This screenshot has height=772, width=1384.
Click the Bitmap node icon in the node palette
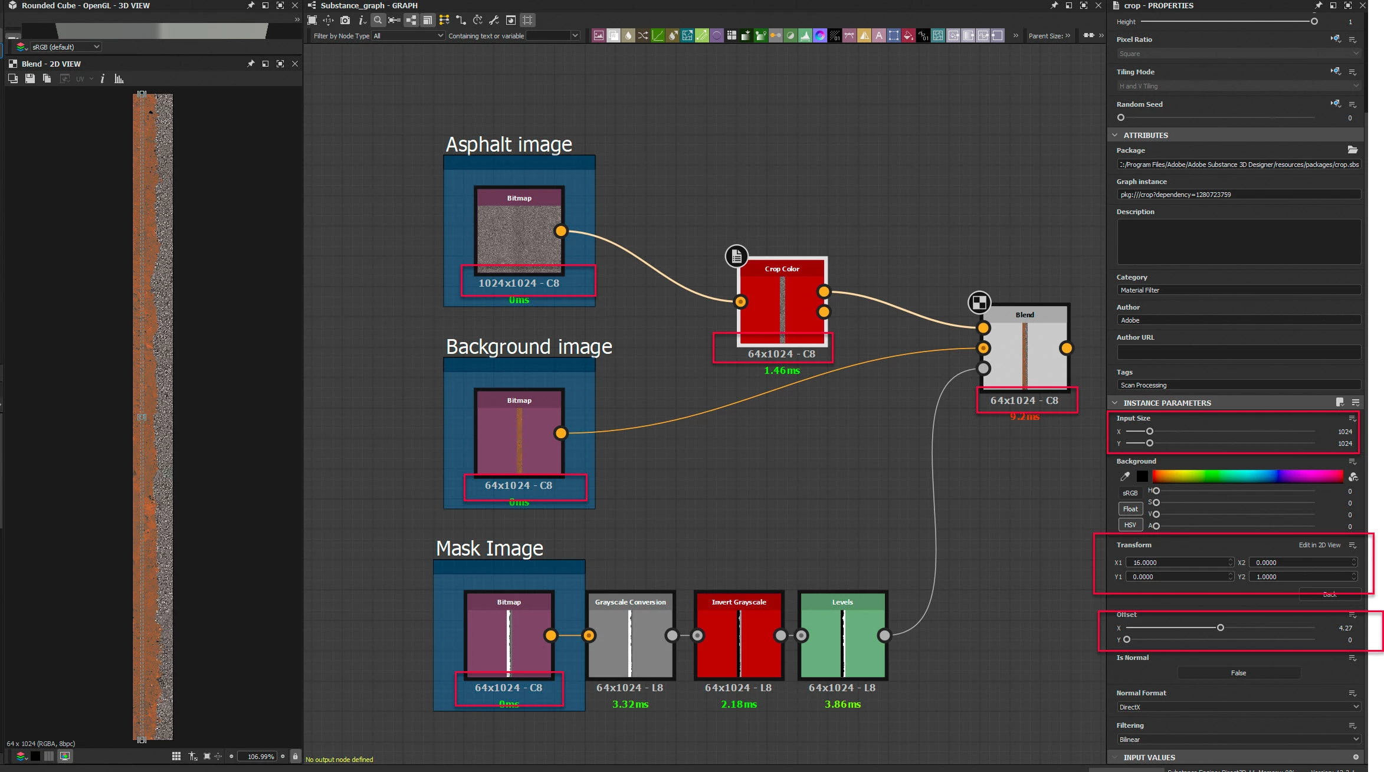point(598,36)
